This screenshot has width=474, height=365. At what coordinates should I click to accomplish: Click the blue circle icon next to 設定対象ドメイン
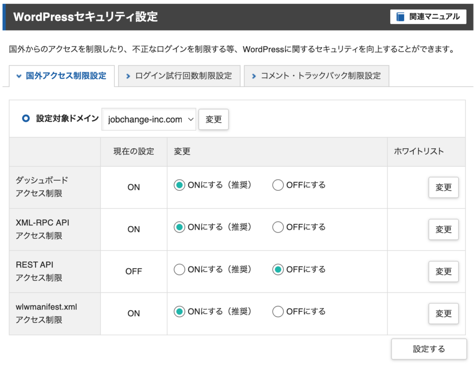26,119
